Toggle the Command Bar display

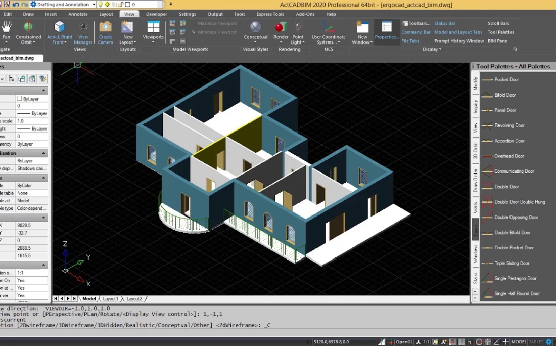pyautogui.click(x=415, y=32)
